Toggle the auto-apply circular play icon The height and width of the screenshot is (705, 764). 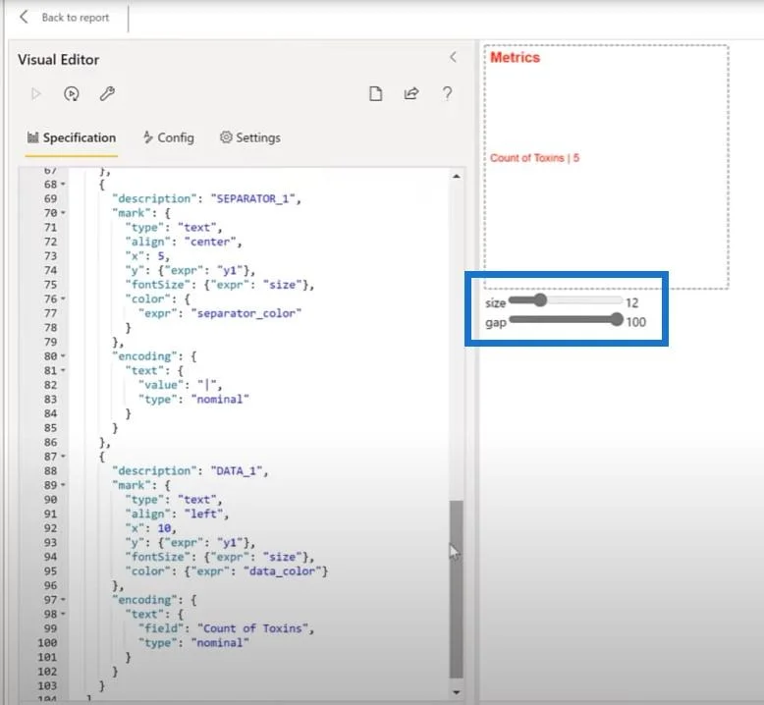point(72,93)
